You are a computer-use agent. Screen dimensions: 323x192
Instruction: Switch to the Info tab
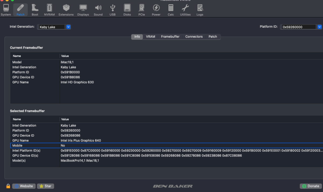pos(137,37)
